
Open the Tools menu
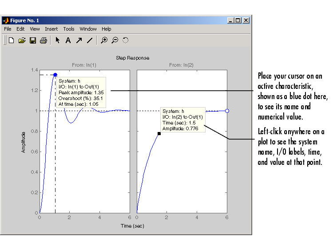coord(68,29)
